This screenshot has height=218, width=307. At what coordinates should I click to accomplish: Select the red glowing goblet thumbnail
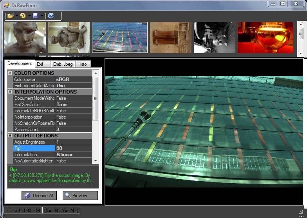click(x=265, y=38)
